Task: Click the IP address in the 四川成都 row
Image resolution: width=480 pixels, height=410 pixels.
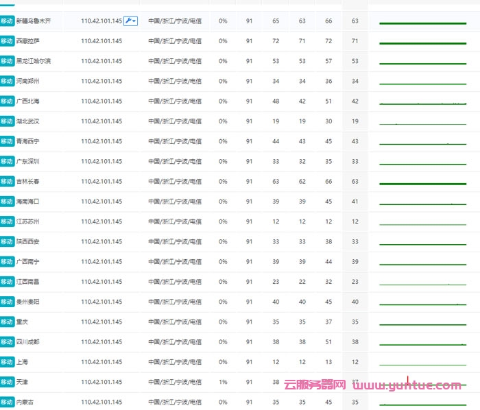Action: click(101, 342)
